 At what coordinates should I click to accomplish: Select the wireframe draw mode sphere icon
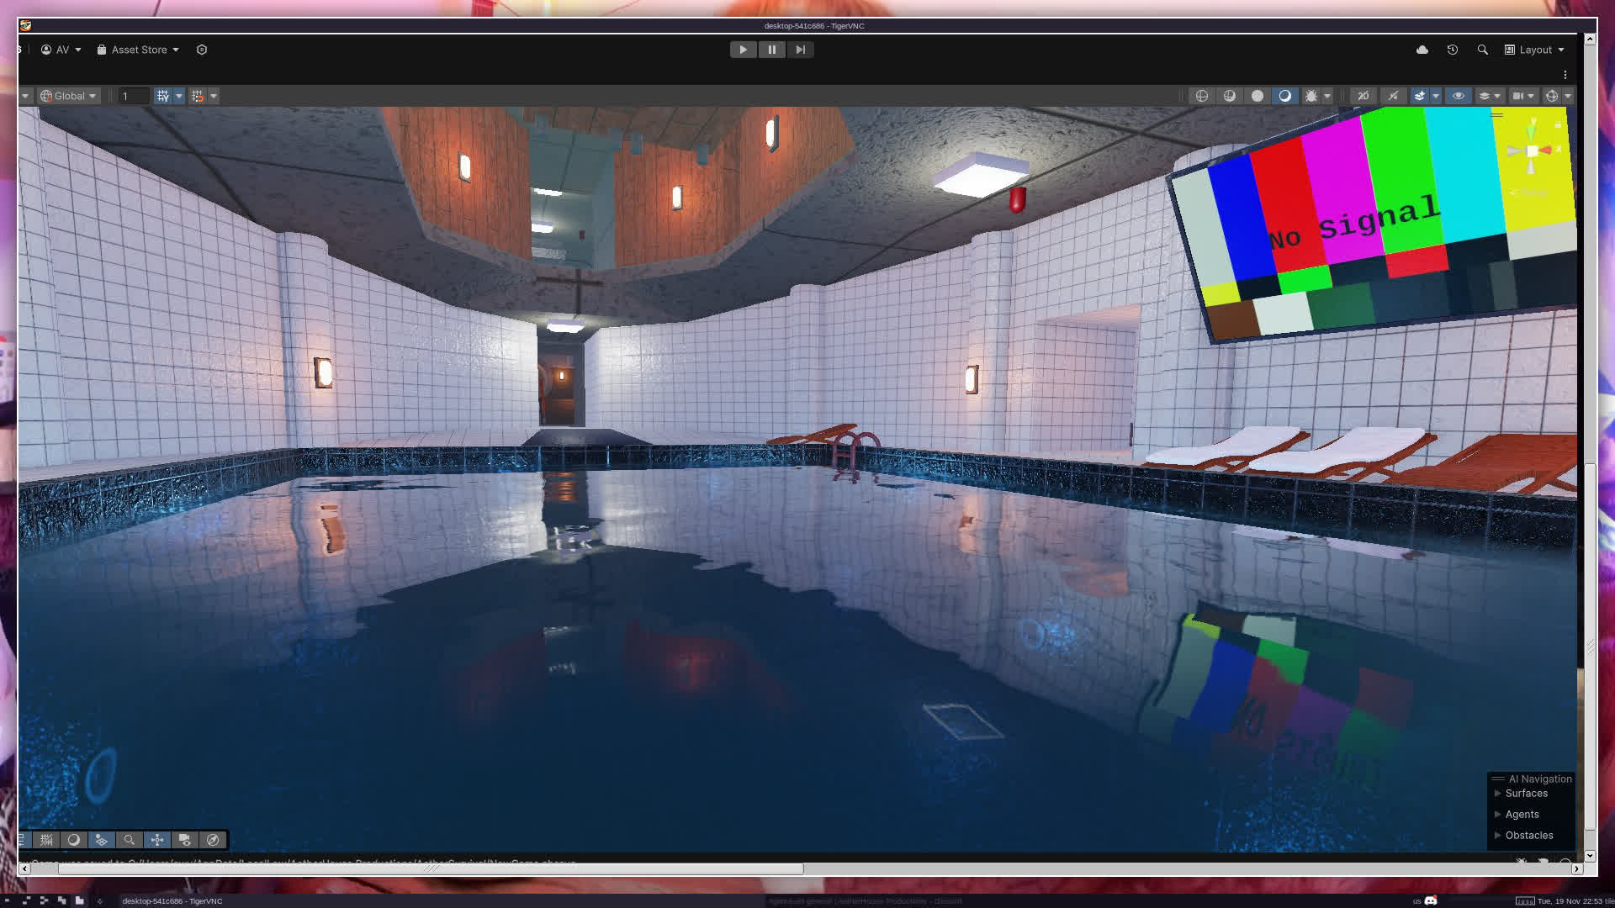coord(1201,96)
